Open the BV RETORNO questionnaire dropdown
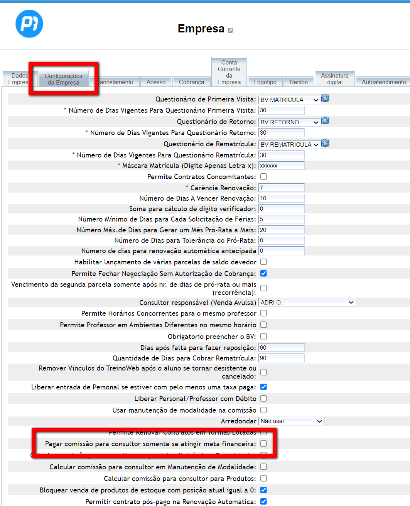Image resolution: width=410 pixels, height=506 pixels. [x=289, y=122]
